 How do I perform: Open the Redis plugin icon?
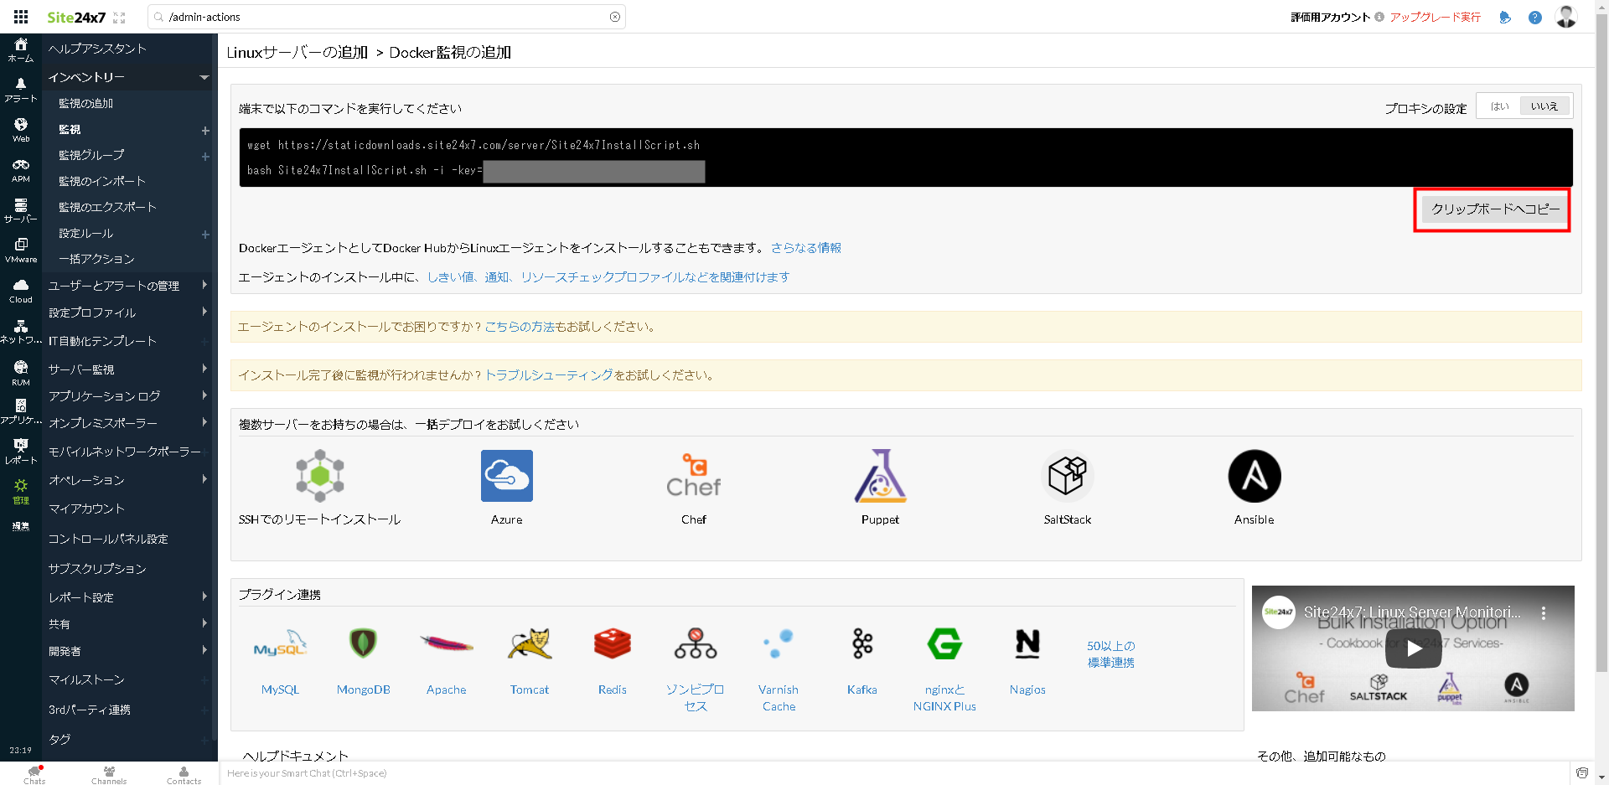pos(613,643)
